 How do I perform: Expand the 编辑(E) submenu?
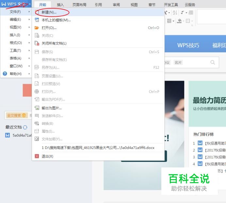click(29, 20)
